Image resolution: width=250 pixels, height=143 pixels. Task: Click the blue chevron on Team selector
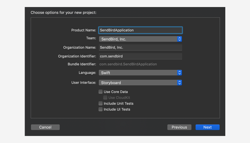pos(179,39)
